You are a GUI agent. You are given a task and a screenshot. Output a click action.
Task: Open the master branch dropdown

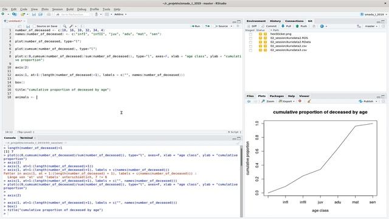(371, 26)
